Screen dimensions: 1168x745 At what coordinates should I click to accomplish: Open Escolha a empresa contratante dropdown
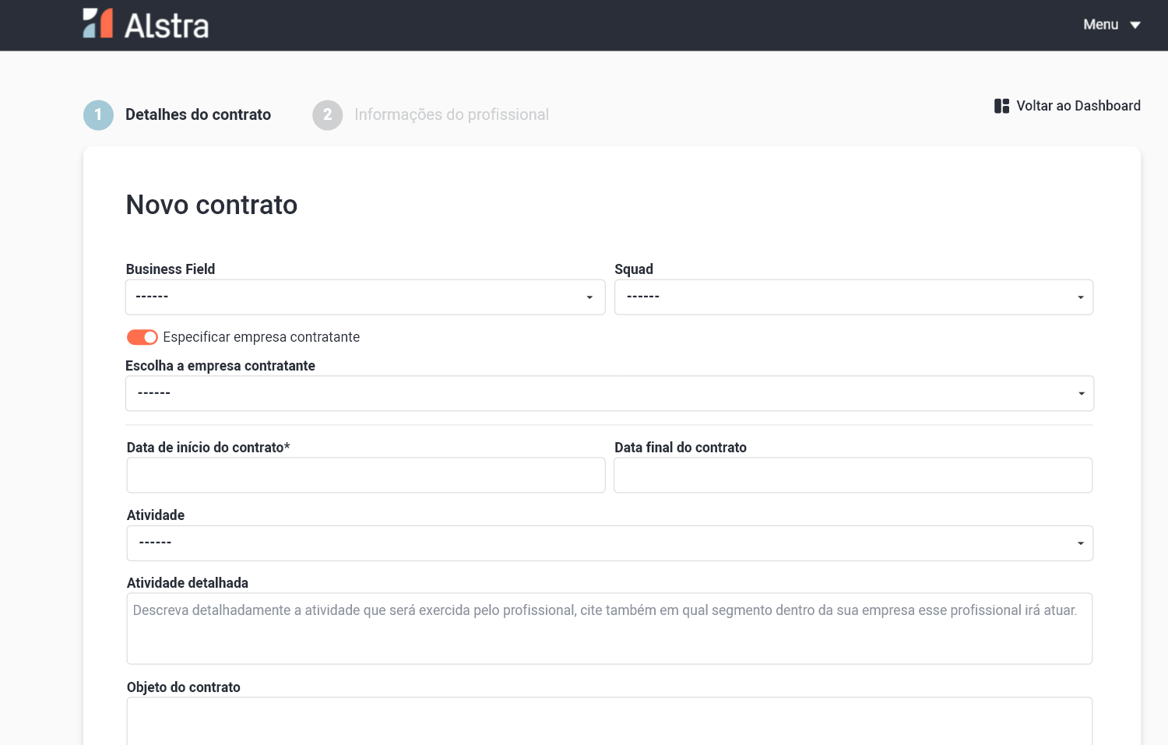tap(610, 394)
